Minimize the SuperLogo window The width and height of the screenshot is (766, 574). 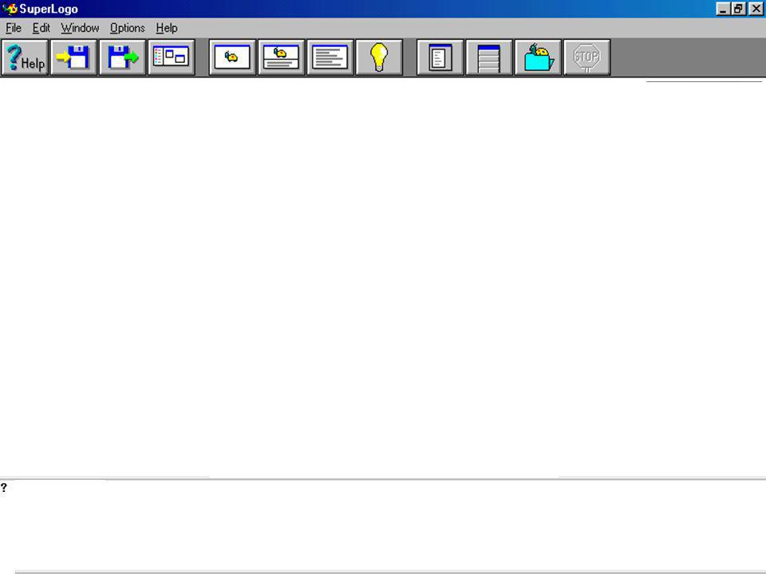coord(723,9)
